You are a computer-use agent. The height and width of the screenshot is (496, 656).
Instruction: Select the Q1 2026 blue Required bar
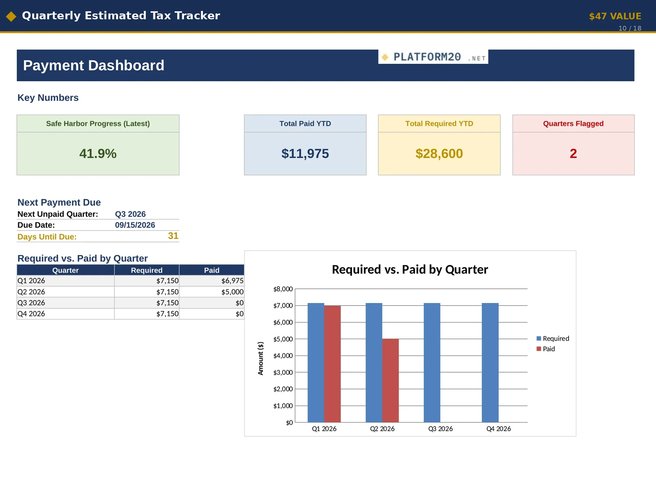(x=316, y=363)
